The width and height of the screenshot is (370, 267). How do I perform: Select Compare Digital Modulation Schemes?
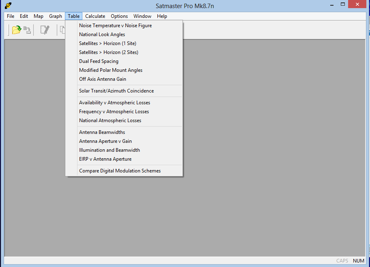[124, 171]
